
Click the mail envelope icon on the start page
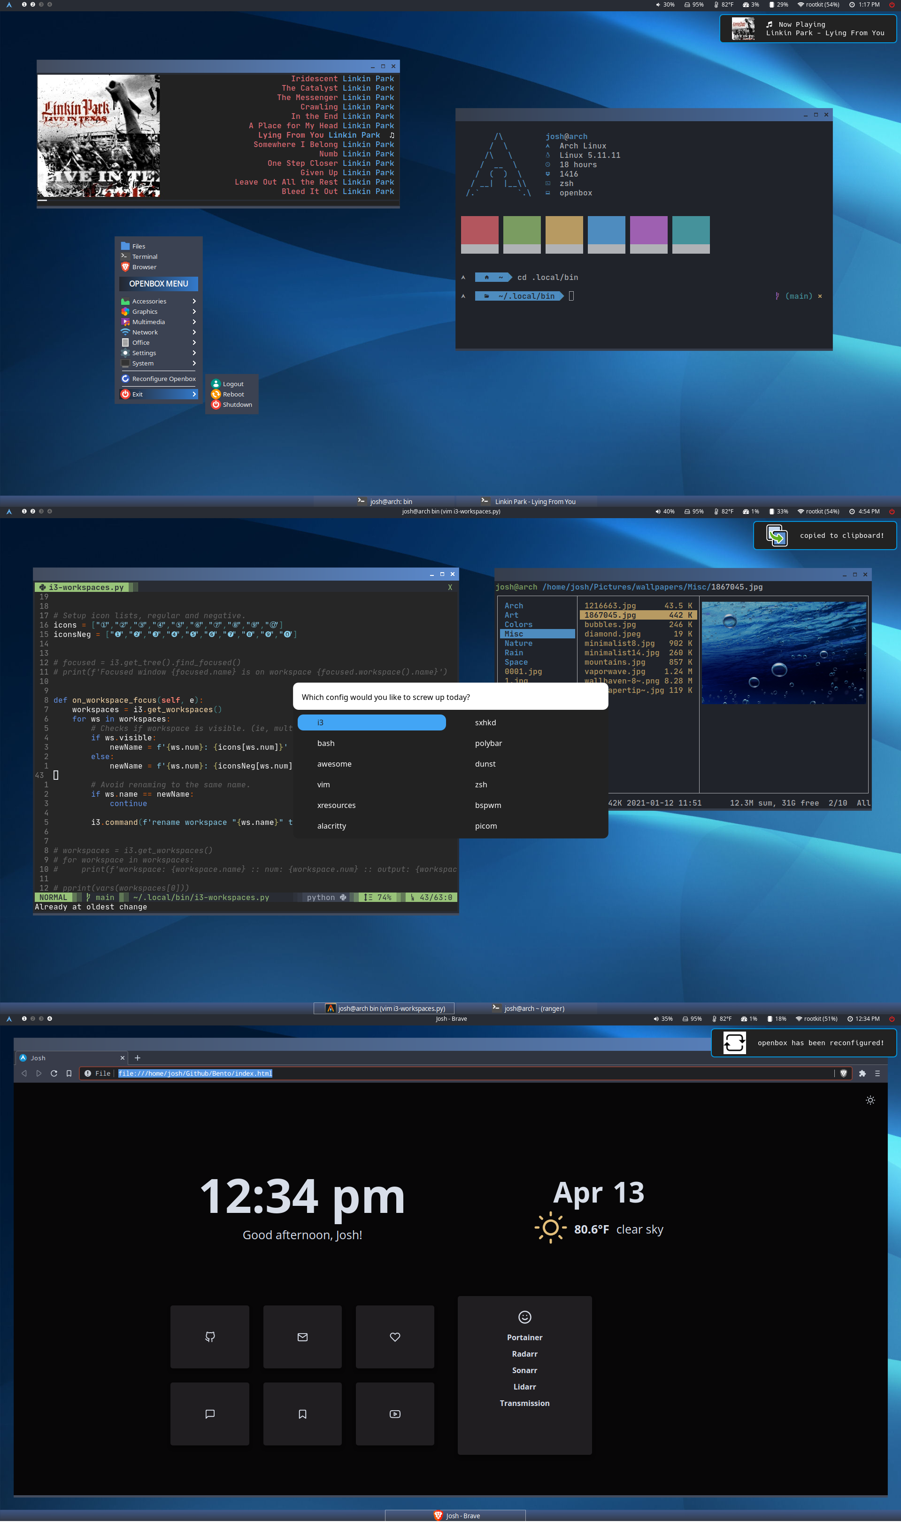click(x=302, y=1337)
